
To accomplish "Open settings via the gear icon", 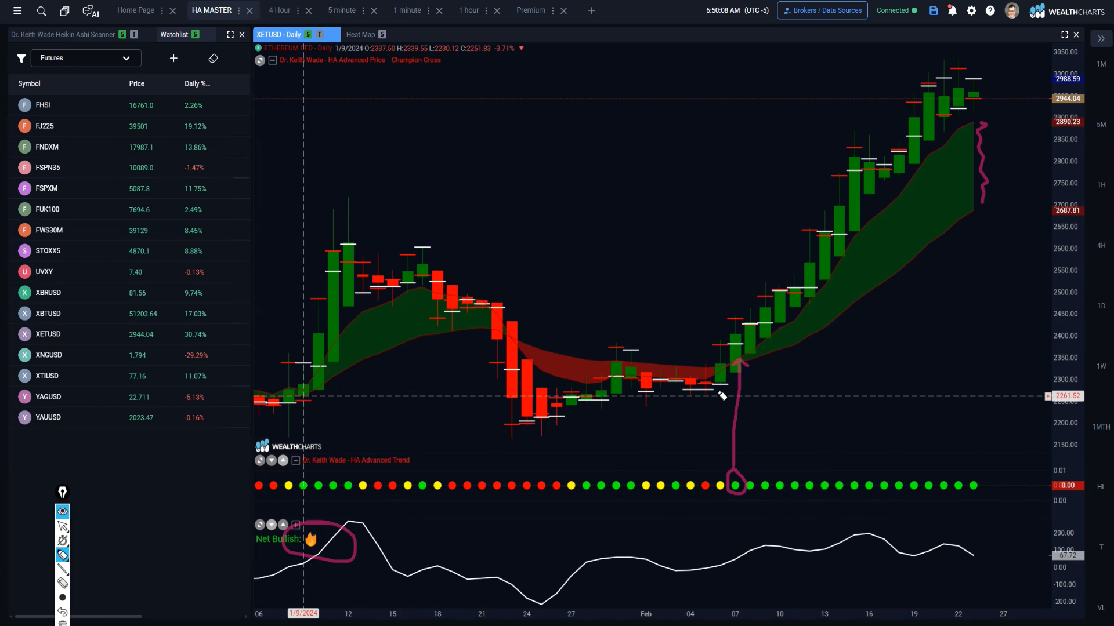I will coord(971,10).
